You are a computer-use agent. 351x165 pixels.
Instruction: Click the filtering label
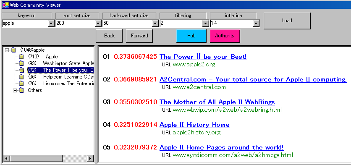coord(183,16)
